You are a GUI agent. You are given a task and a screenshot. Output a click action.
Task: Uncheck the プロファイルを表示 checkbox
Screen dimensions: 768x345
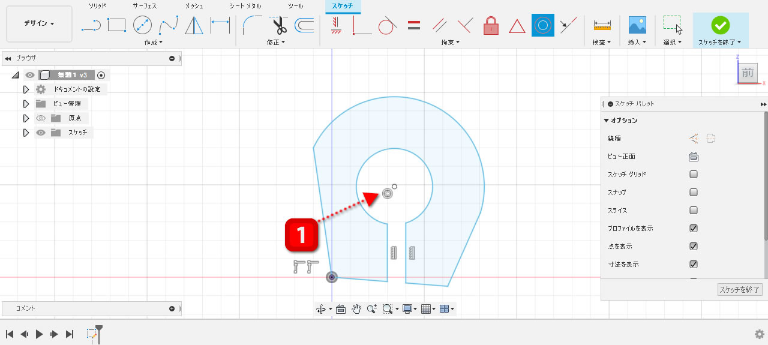[694, 229]
